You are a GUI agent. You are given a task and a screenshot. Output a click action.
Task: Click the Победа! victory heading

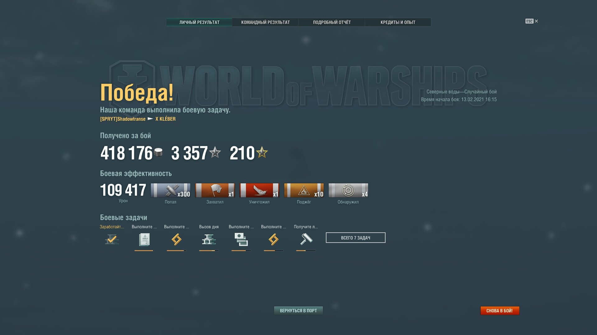137,92
